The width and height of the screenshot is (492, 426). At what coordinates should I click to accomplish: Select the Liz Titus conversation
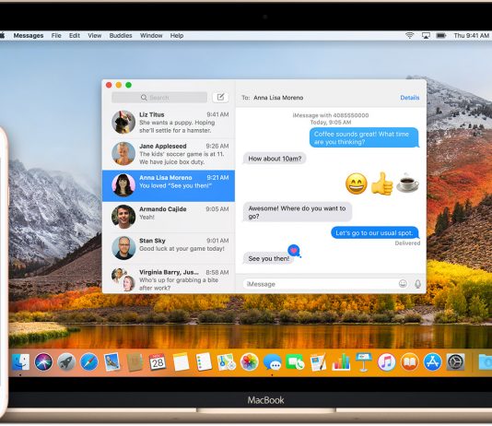(x=169, y=123)
